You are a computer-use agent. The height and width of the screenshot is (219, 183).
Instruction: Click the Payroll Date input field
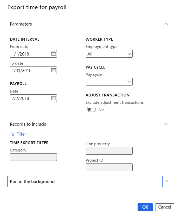(30, 98)
